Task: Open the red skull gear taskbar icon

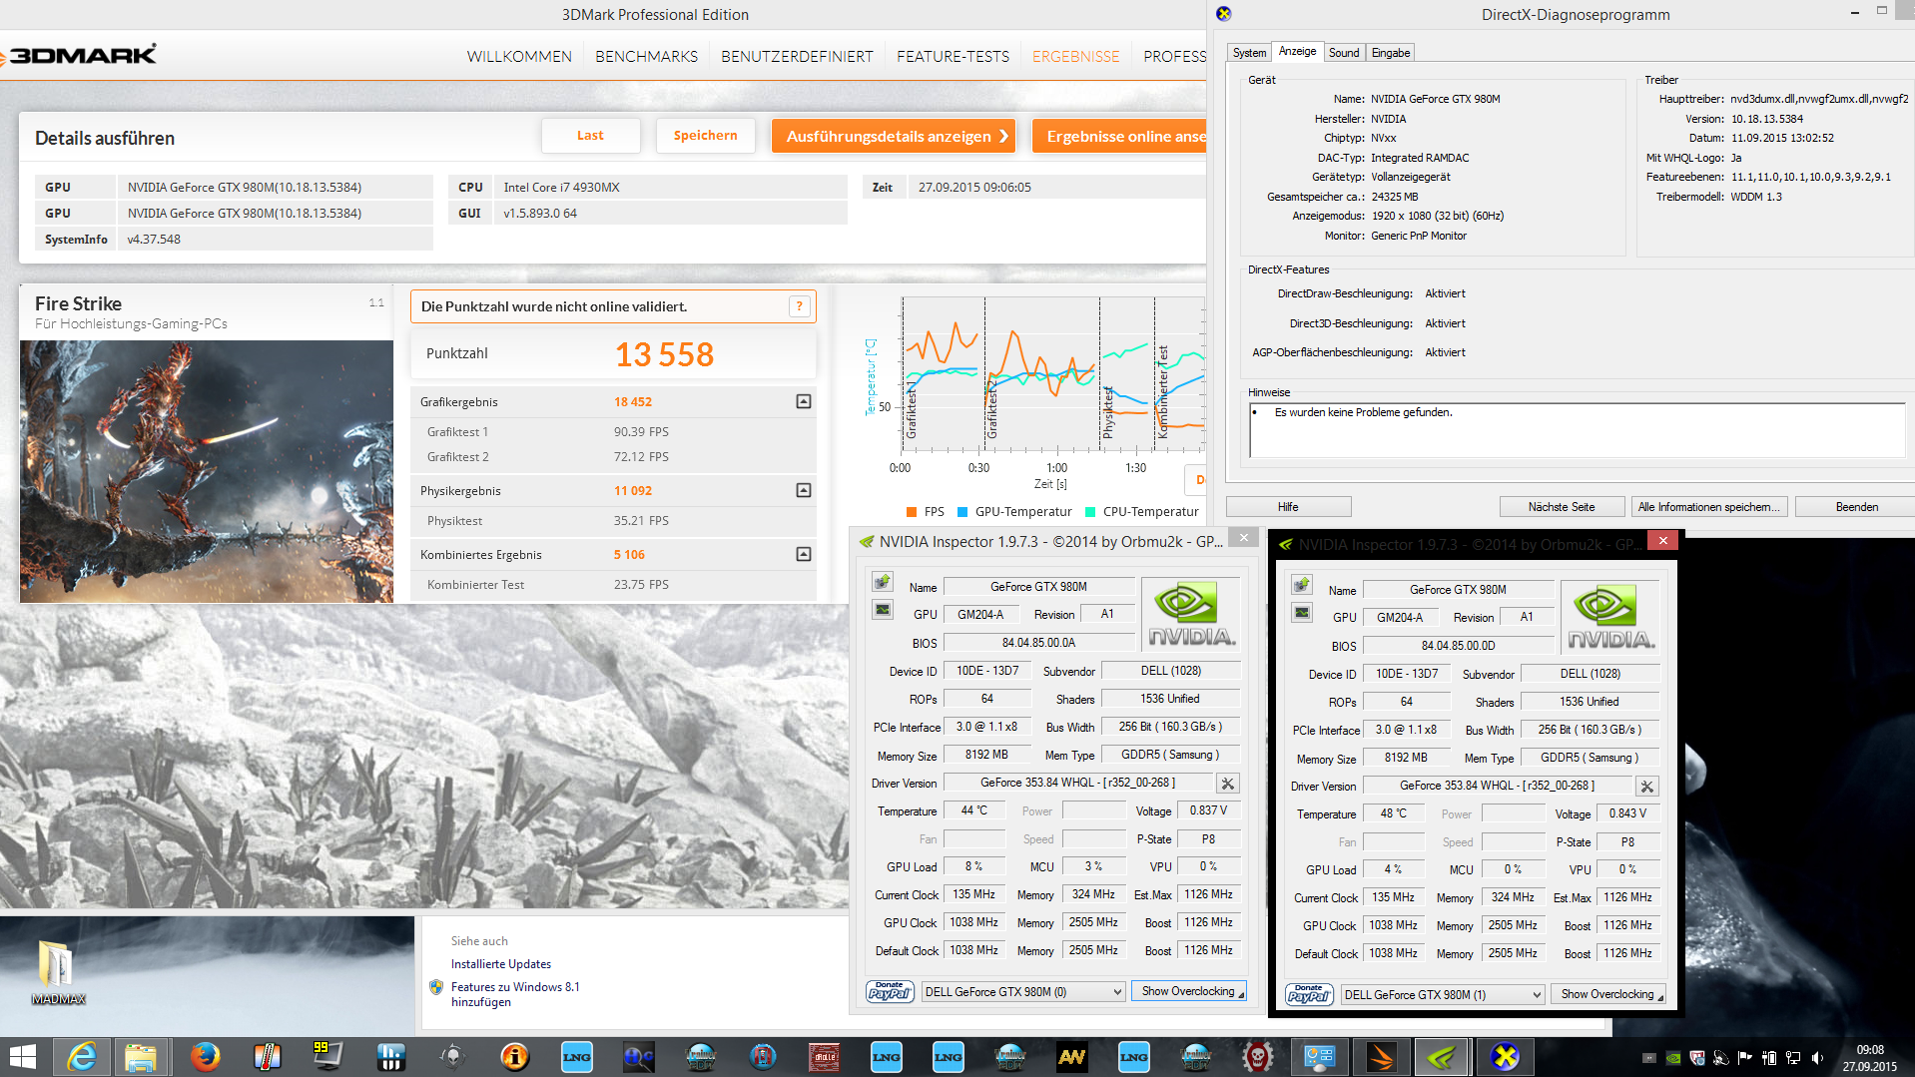Action: pyautogui.click(x=1257, y=1056)
